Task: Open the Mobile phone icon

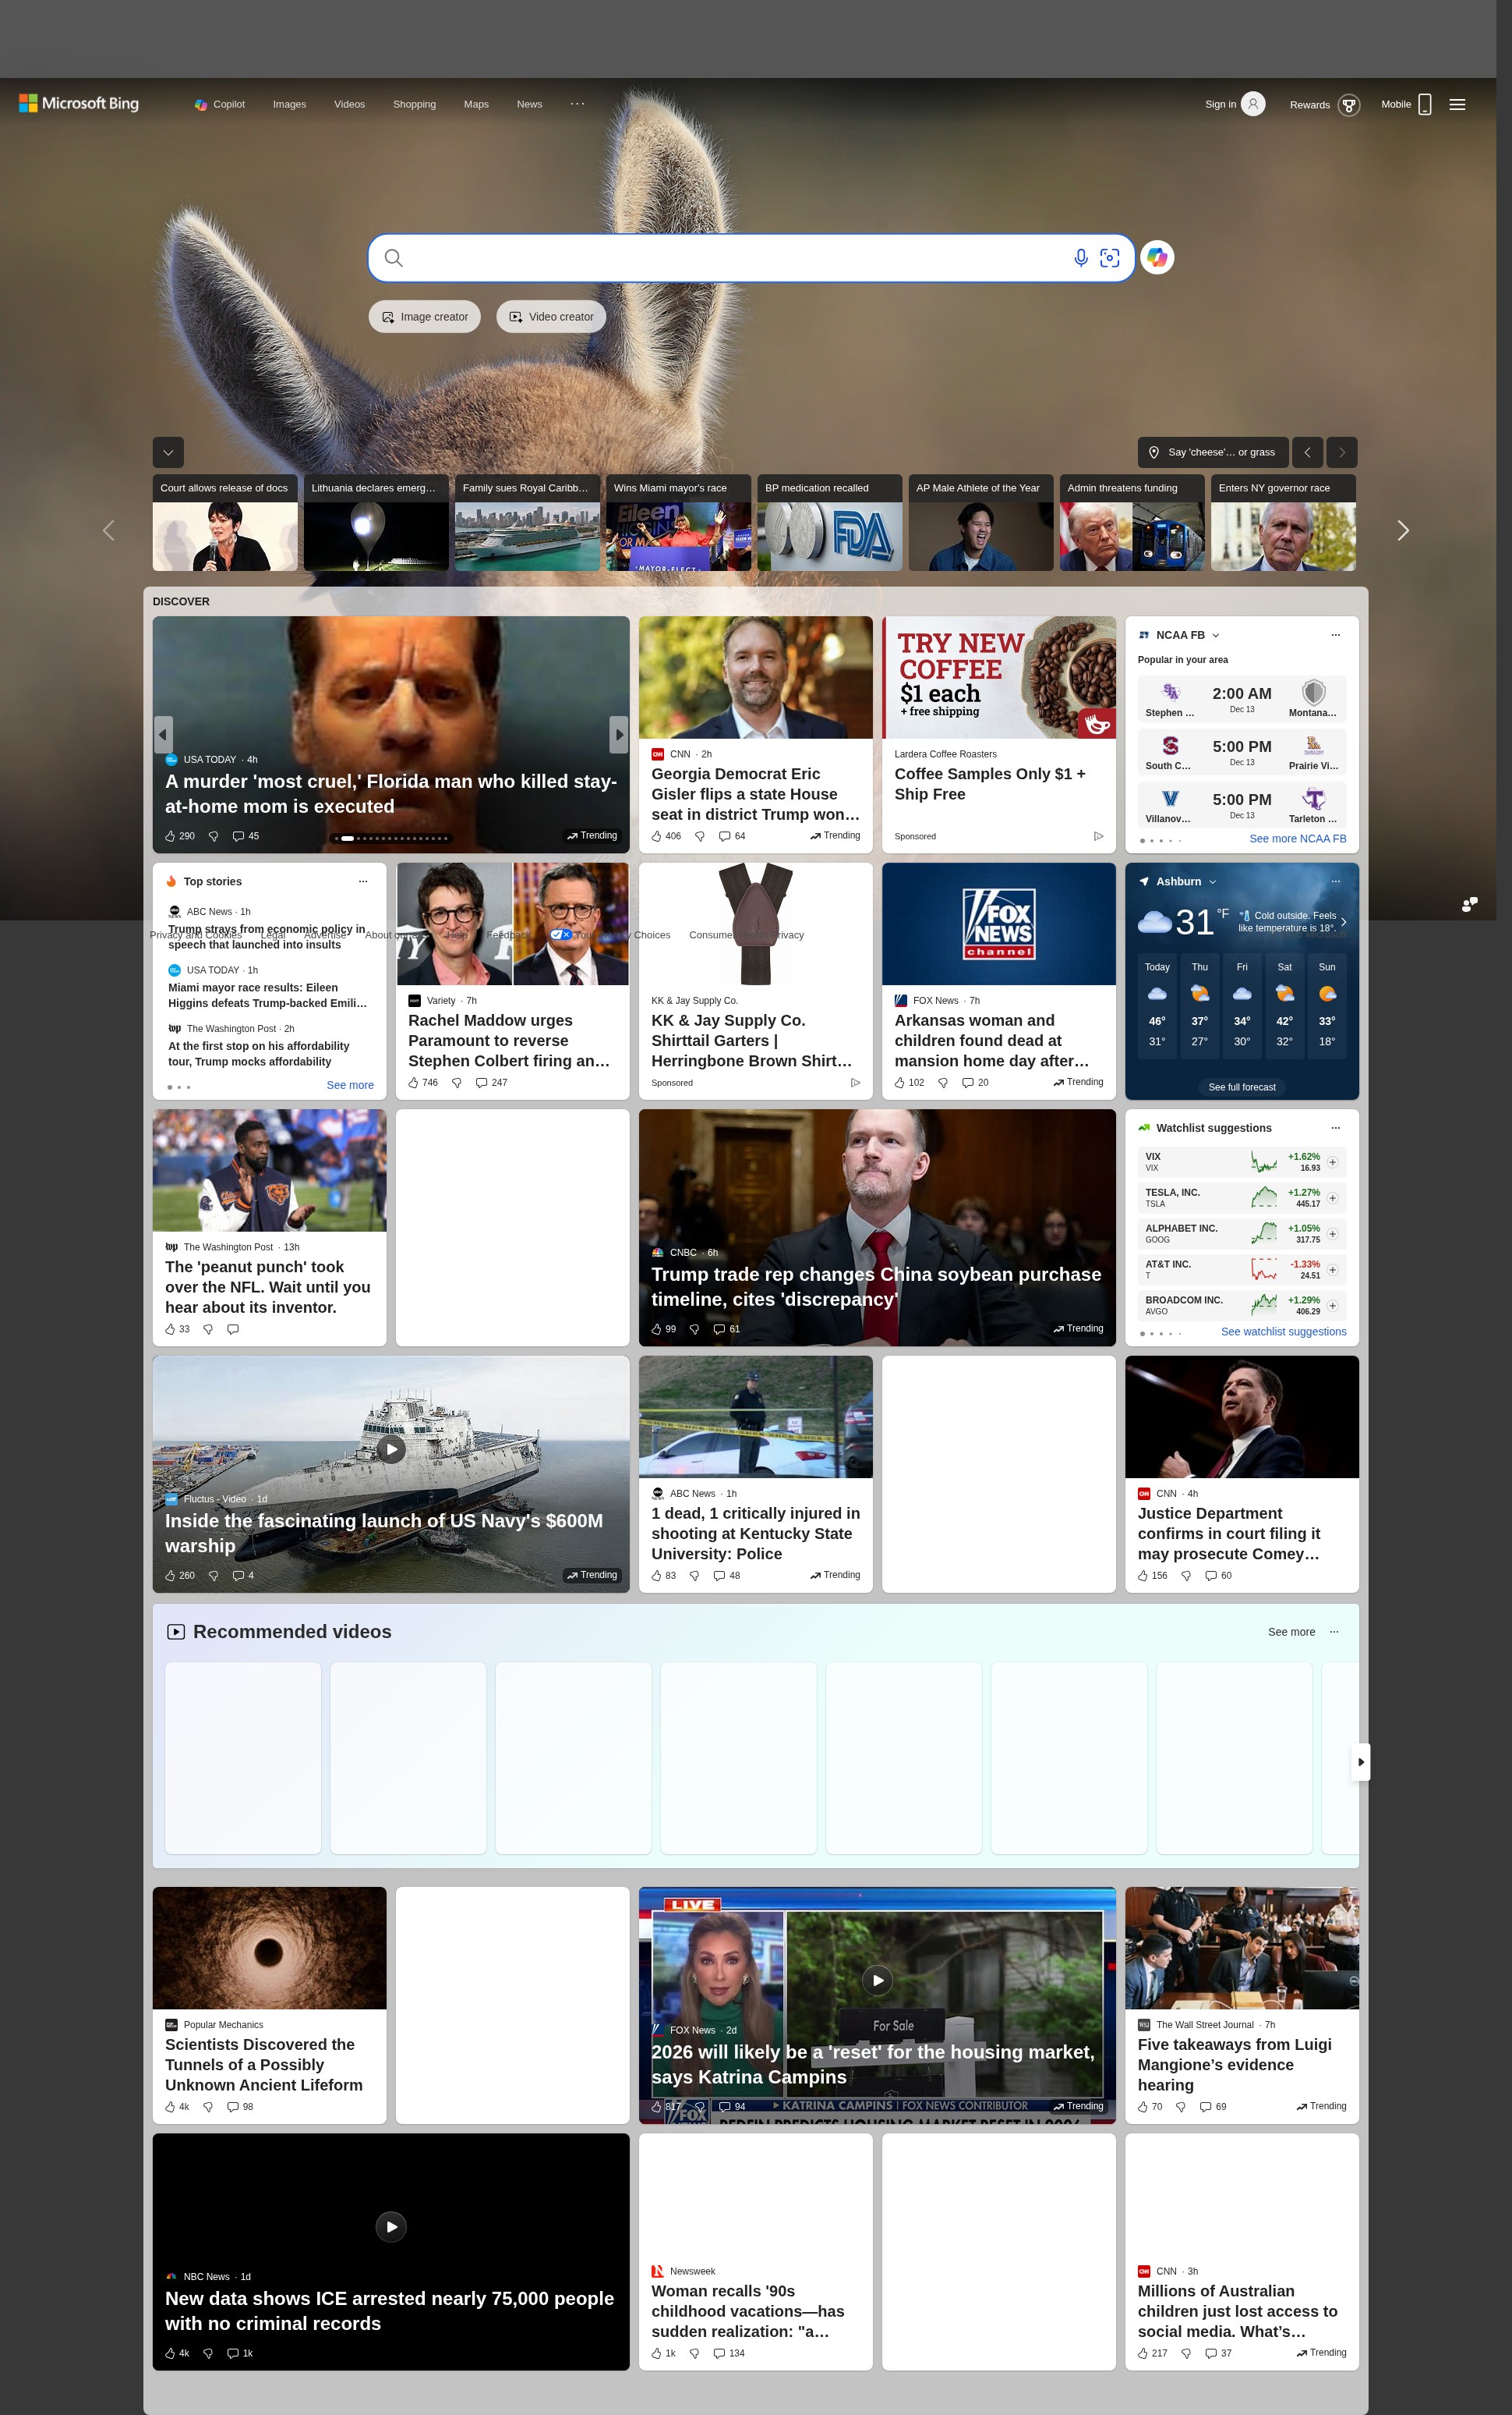Action: 1425,104
